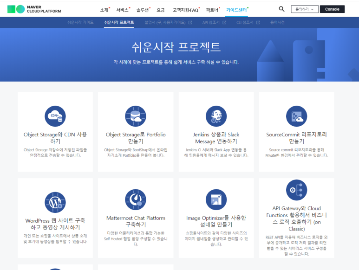Click the 쉬운시작 프로젝트 banner heading
This screenshot has width=359, height=270.
[176, 47]
